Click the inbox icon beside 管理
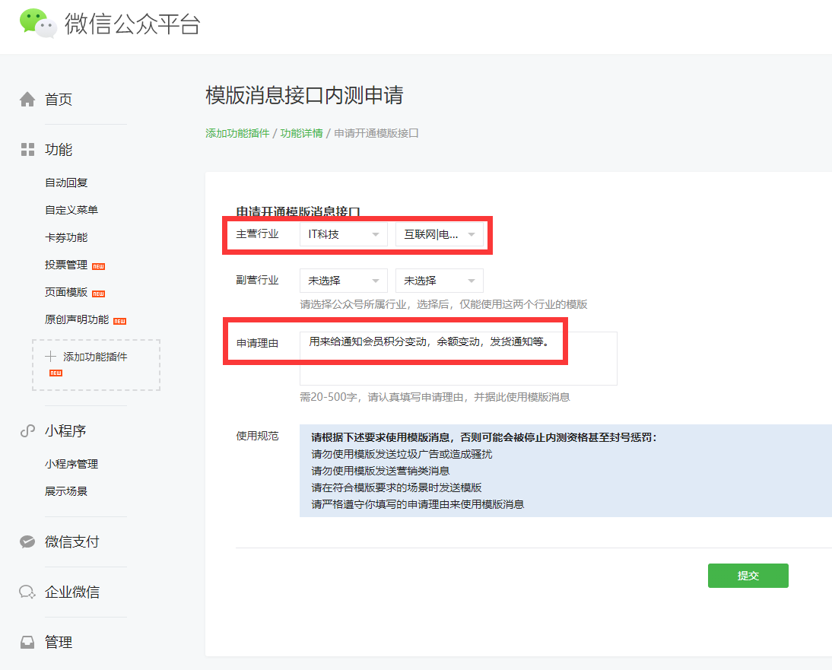 coord(27,643)
